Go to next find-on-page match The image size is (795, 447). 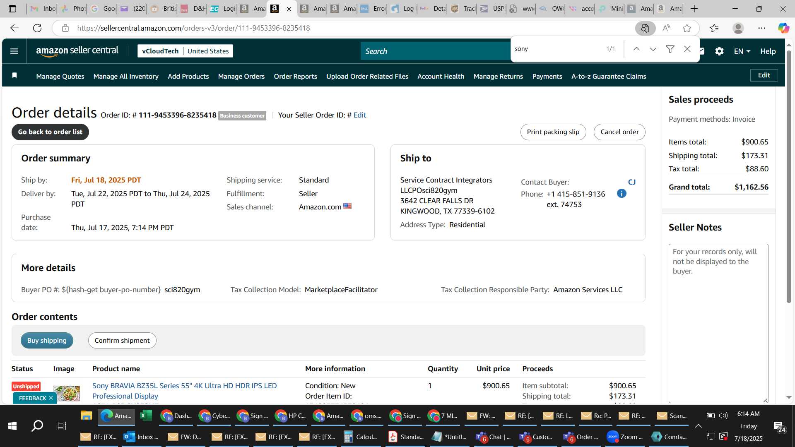653,49
